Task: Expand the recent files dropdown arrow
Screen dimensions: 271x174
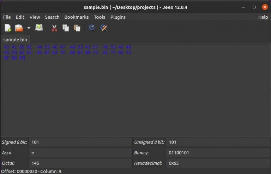Action: pos(29,28)
